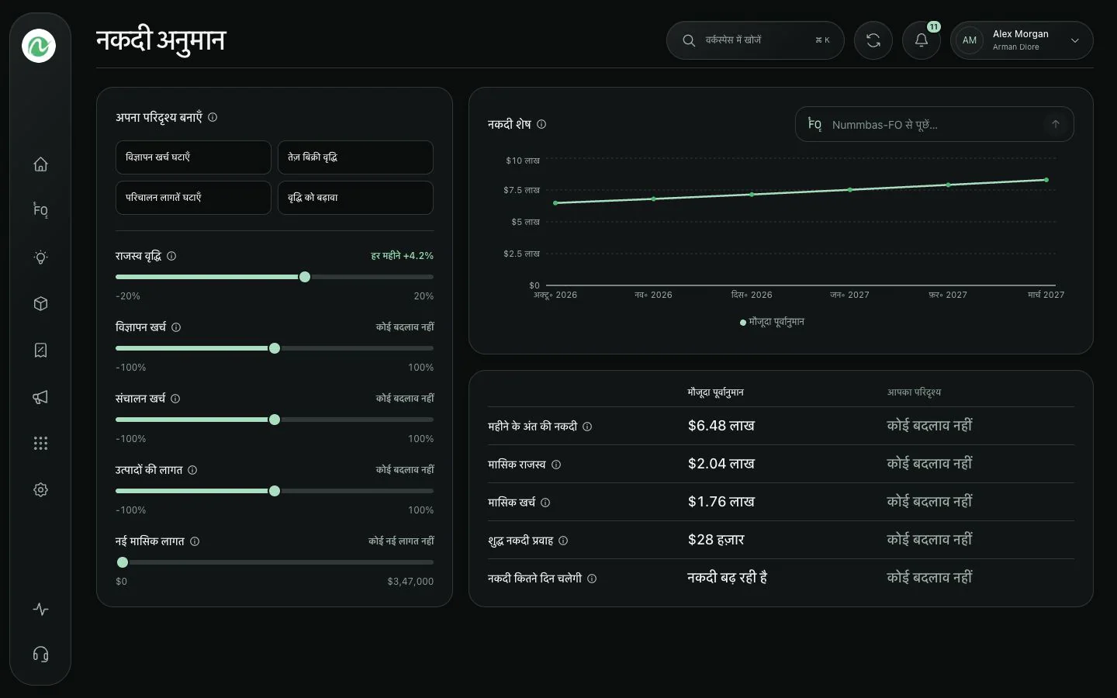Apply the वृद्धि को बढ़ावा preset

355,198
